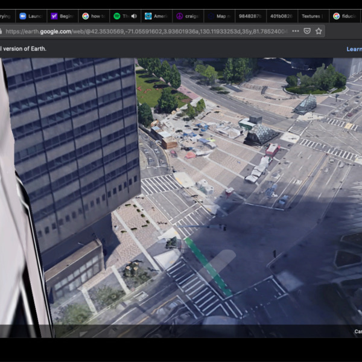The width and height of the screenshot is (362, 362).
Task: Open page actions three-dot menu
Action: [x=295, y=31]
